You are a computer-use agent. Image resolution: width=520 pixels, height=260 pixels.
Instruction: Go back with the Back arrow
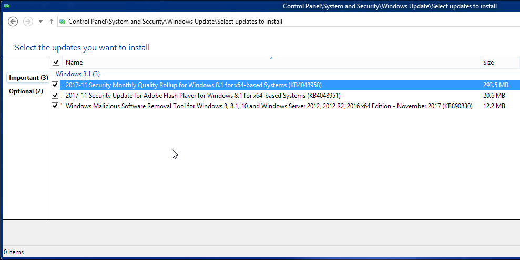pos(13,22)
